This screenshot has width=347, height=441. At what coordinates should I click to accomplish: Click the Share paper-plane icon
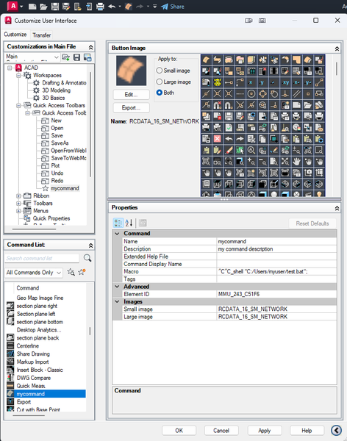(165, 7)
